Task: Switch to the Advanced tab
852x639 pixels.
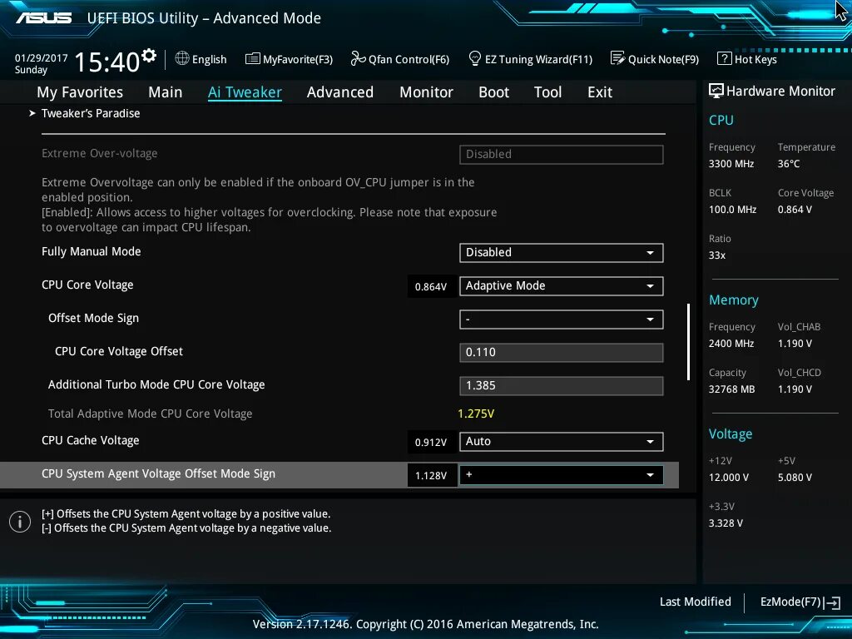Action: (x=340, y=92)
